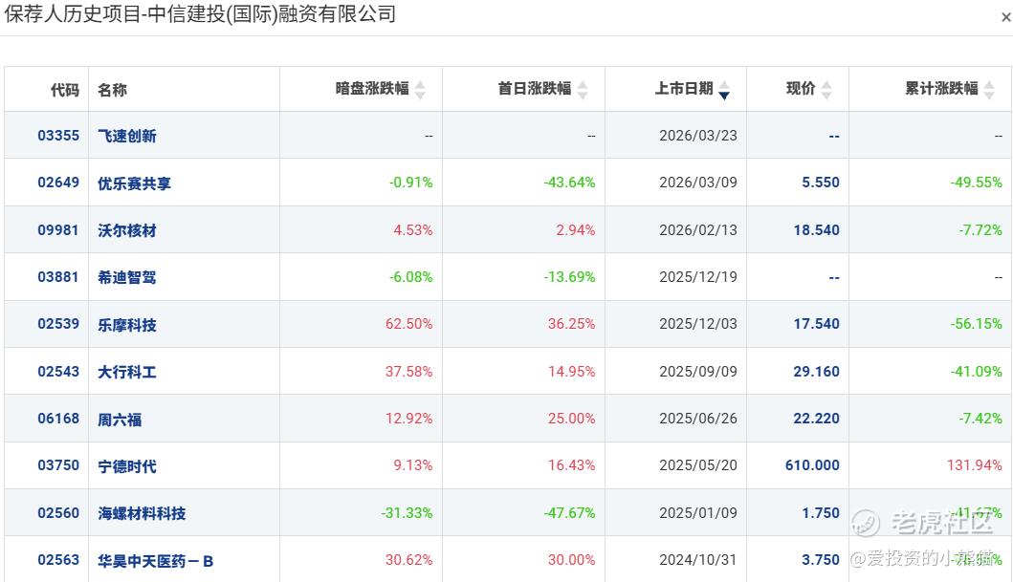Click stock code 09981
The width and height of the screenshot is (1013, 582).
tap(58, 230)
